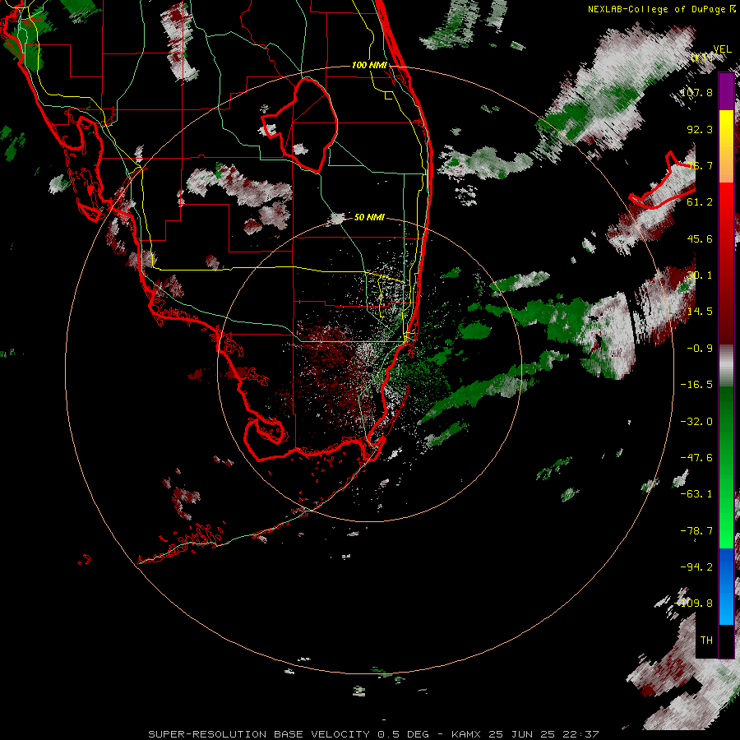Click the 107.8 value on velocity scale

pyautogui.click(x=696, y=92)
